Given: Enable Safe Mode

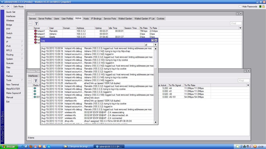Looking at the screenshot, I should (x=18, y=6).
